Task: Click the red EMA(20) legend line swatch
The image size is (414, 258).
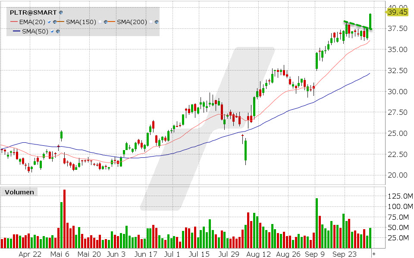Action: click(x=14, y=22)
